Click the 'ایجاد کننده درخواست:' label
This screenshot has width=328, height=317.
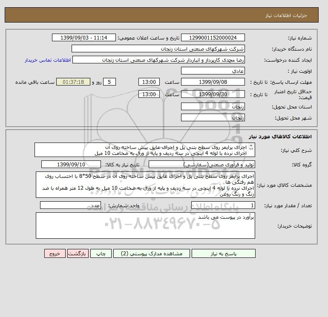[288, 60]
